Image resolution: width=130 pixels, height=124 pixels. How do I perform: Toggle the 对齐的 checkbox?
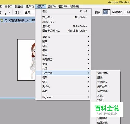(x=113, y=12)
